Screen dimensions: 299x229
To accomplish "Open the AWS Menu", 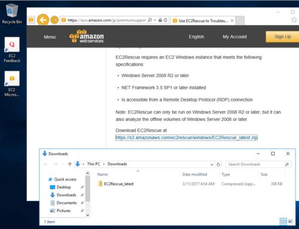I will (x=50, y=37).
